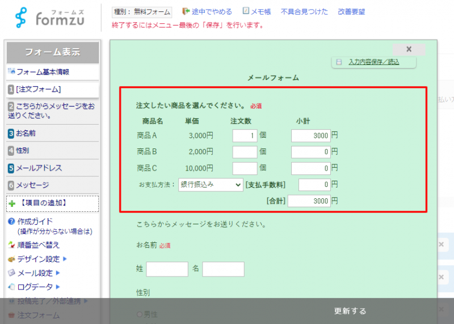The width and height of the screenshot is (454, 324).
Task: Click the フォーム基本情報 icon in sidebar
Action: click(11, 72)
